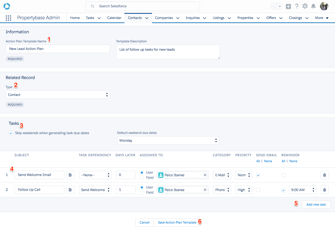Uncheck Send Email for Send Welcome Email task
This screenshot has width=335, height=229.
pos(258,175)
